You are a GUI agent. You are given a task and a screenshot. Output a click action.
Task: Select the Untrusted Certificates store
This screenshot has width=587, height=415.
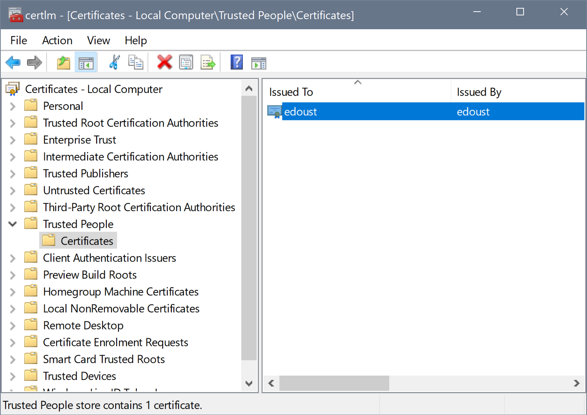(94, 190)
